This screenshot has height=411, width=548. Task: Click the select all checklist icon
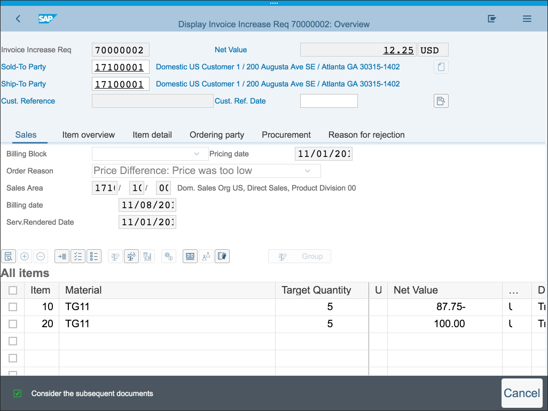pos(78,256)
